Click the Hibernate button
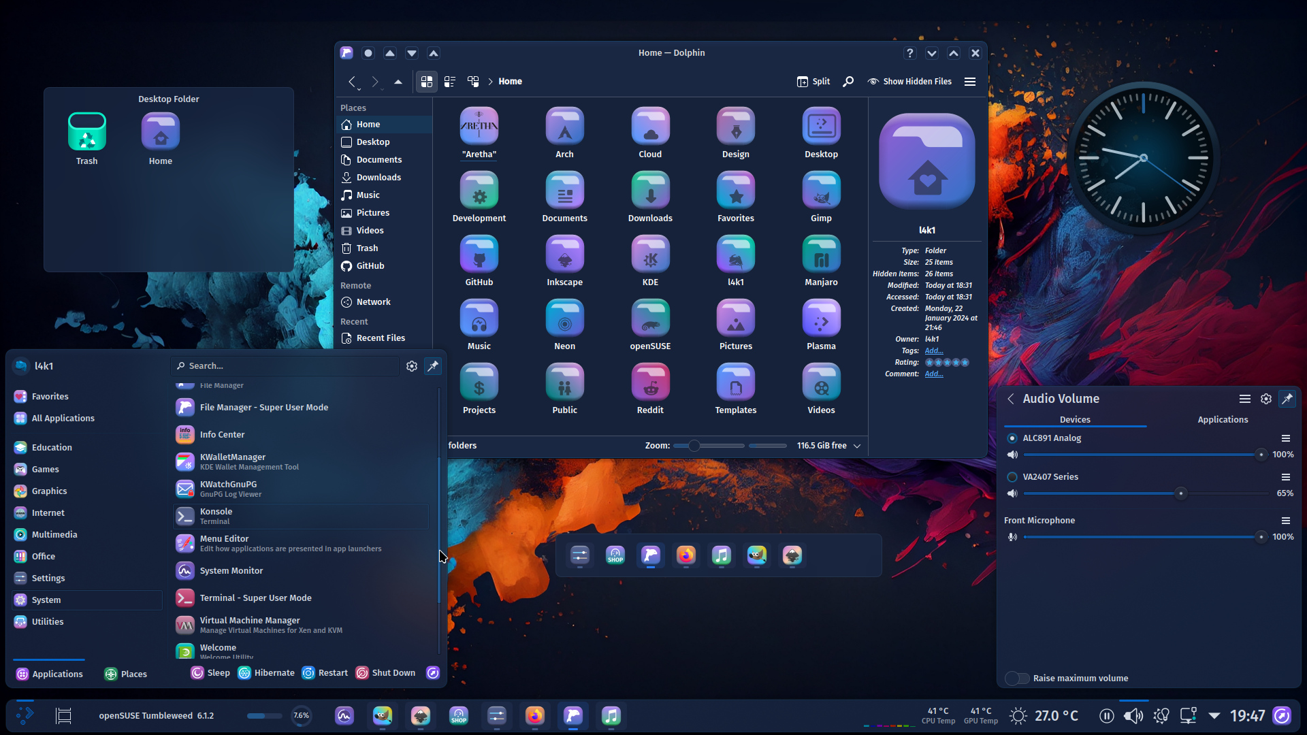This screenshot has width=1307, height=735. tap(266, 673)
